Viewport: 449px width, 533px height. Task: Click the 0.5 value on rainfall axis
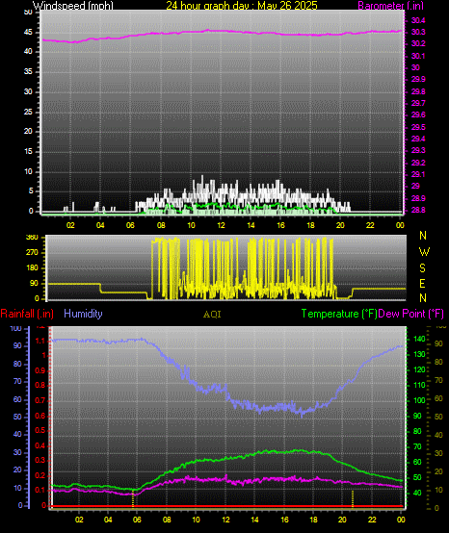click(x=40, y=431)
